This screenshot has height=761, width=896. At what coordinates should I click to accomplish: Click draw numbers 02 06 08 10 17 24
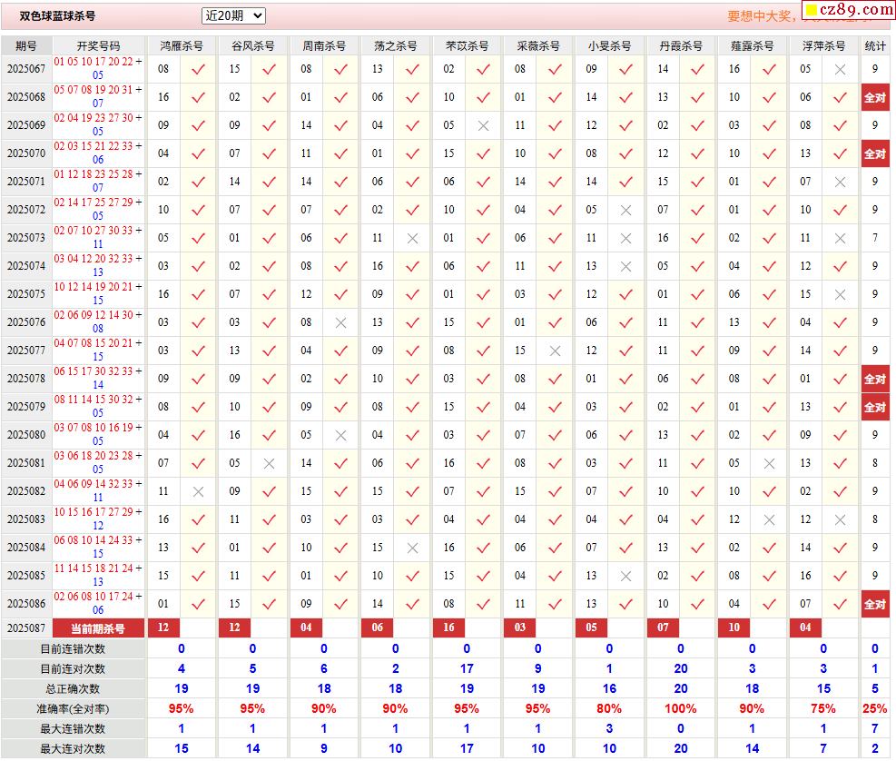(x=94, y=597)
